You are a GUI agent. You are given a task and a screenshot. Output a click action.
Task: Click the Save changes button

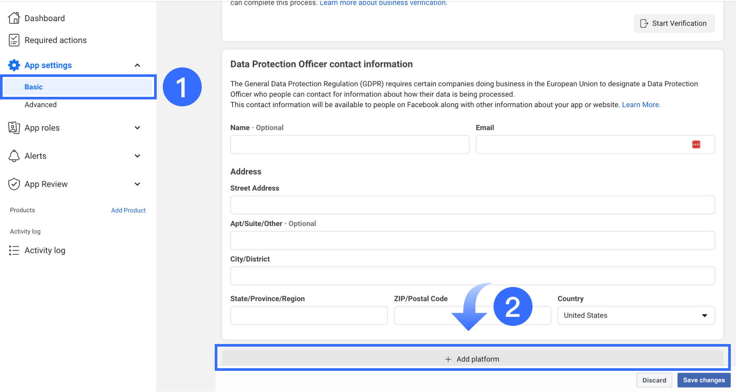click(x=704, y=380)
